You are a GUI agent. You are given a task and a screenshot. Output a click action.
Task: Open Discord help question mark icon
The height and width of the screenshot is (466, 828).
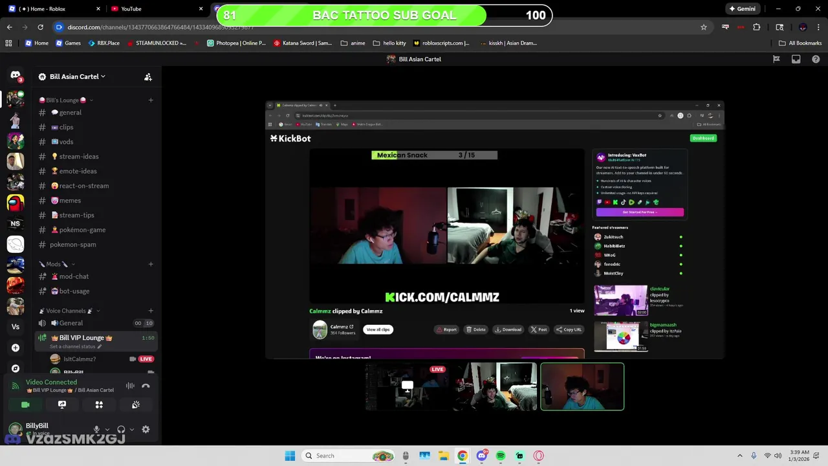click(x=816, y=59)
